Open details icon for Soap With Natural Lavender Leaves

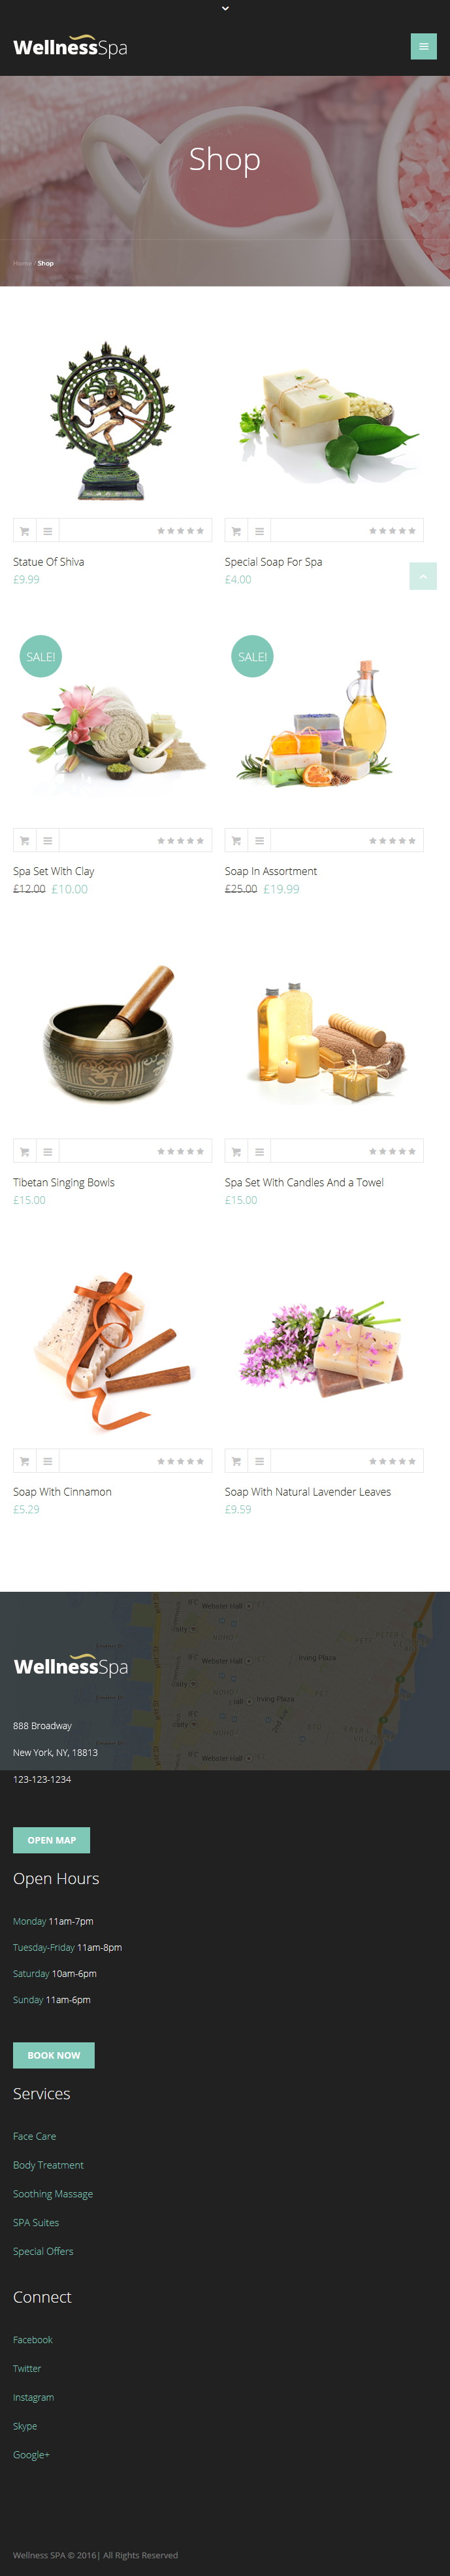(x=259, y=1461)
